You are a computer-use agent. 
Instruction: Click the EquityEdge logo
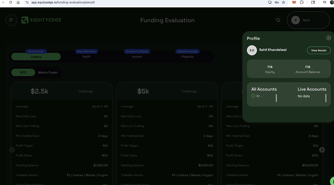(x=41, y=20)
